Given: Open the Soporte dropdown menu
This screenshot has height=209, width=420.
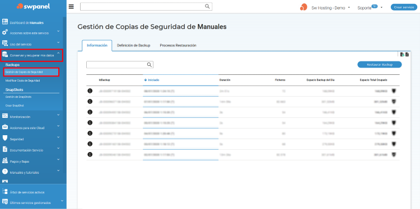Looking at the screenshot, I should (370, 8).
